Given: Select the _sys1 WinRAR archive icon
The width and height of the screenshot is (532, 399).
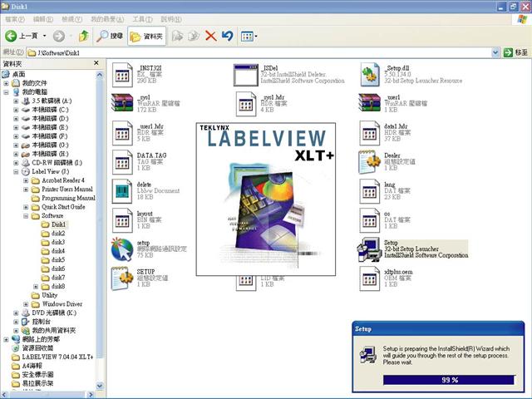Looking at the screenshot, I should click(122, 103).
